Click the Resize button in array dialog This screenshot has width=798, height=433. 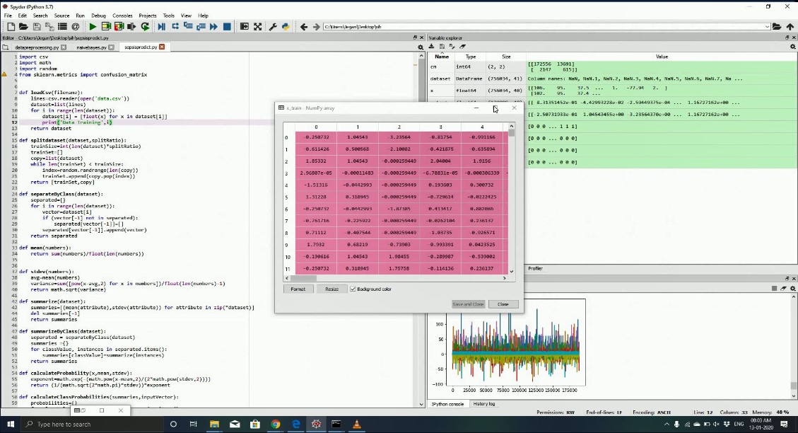tap(331, 289)
